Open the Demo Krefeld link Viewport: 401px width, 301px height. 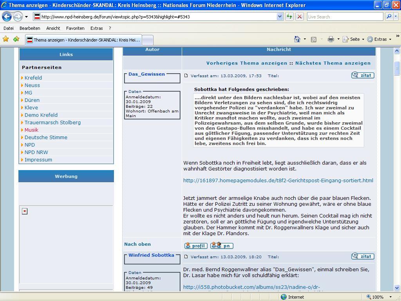point(41,115)
